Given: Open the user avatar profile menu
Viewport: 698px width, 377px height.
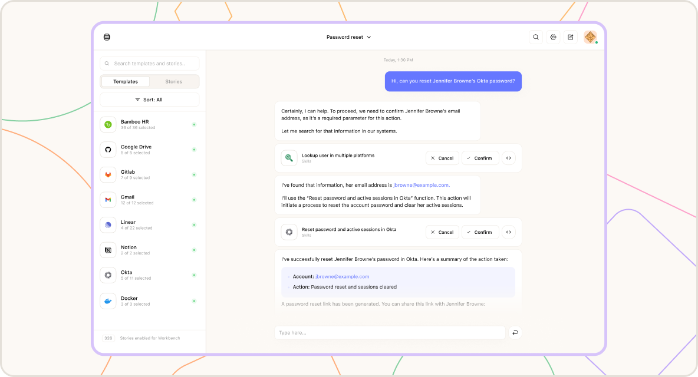Looking at the screenshot, I should (x=590, y=37).
